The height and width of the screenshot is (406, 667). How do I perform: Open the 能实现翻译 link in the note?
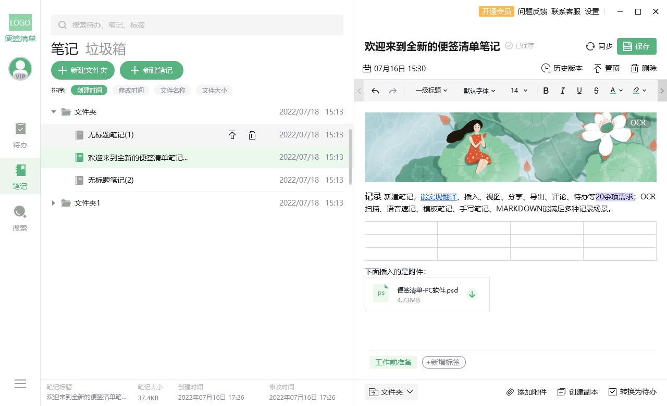coord(438,197)
